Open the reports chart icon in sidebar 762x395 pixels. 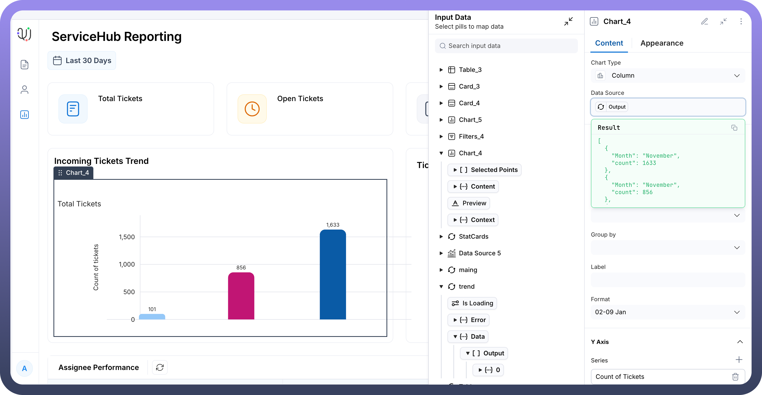tap(25, 115)
